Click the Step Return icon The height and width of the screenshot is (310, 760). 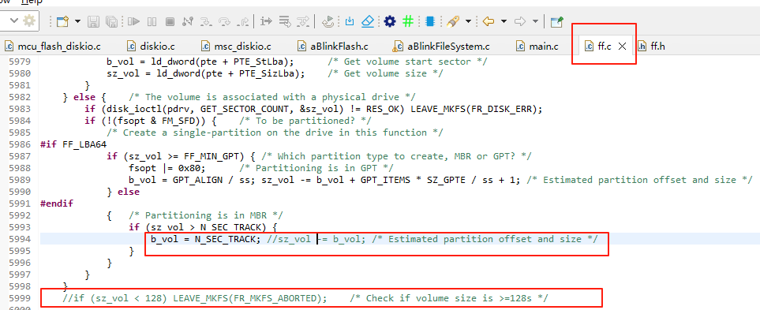[x=243, y=21]
